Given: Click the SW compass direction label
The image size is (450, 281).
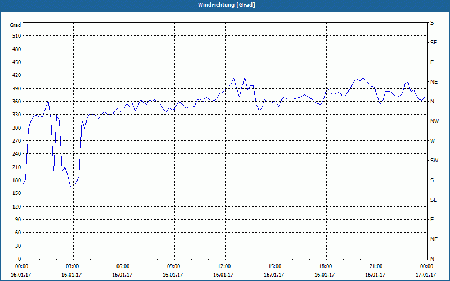Looking at the screenshot, I should [x=434, y=161].
